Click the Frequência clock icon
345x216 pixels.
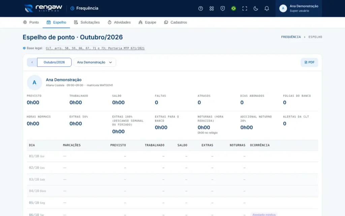point(72,8)
